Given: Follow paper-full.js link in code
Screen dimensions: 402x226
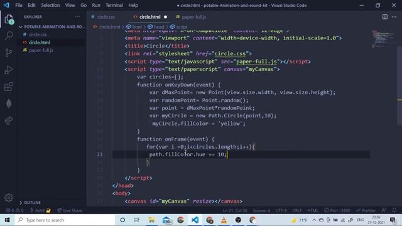Looking at the screenshot, I should click(x=256, y=62).
